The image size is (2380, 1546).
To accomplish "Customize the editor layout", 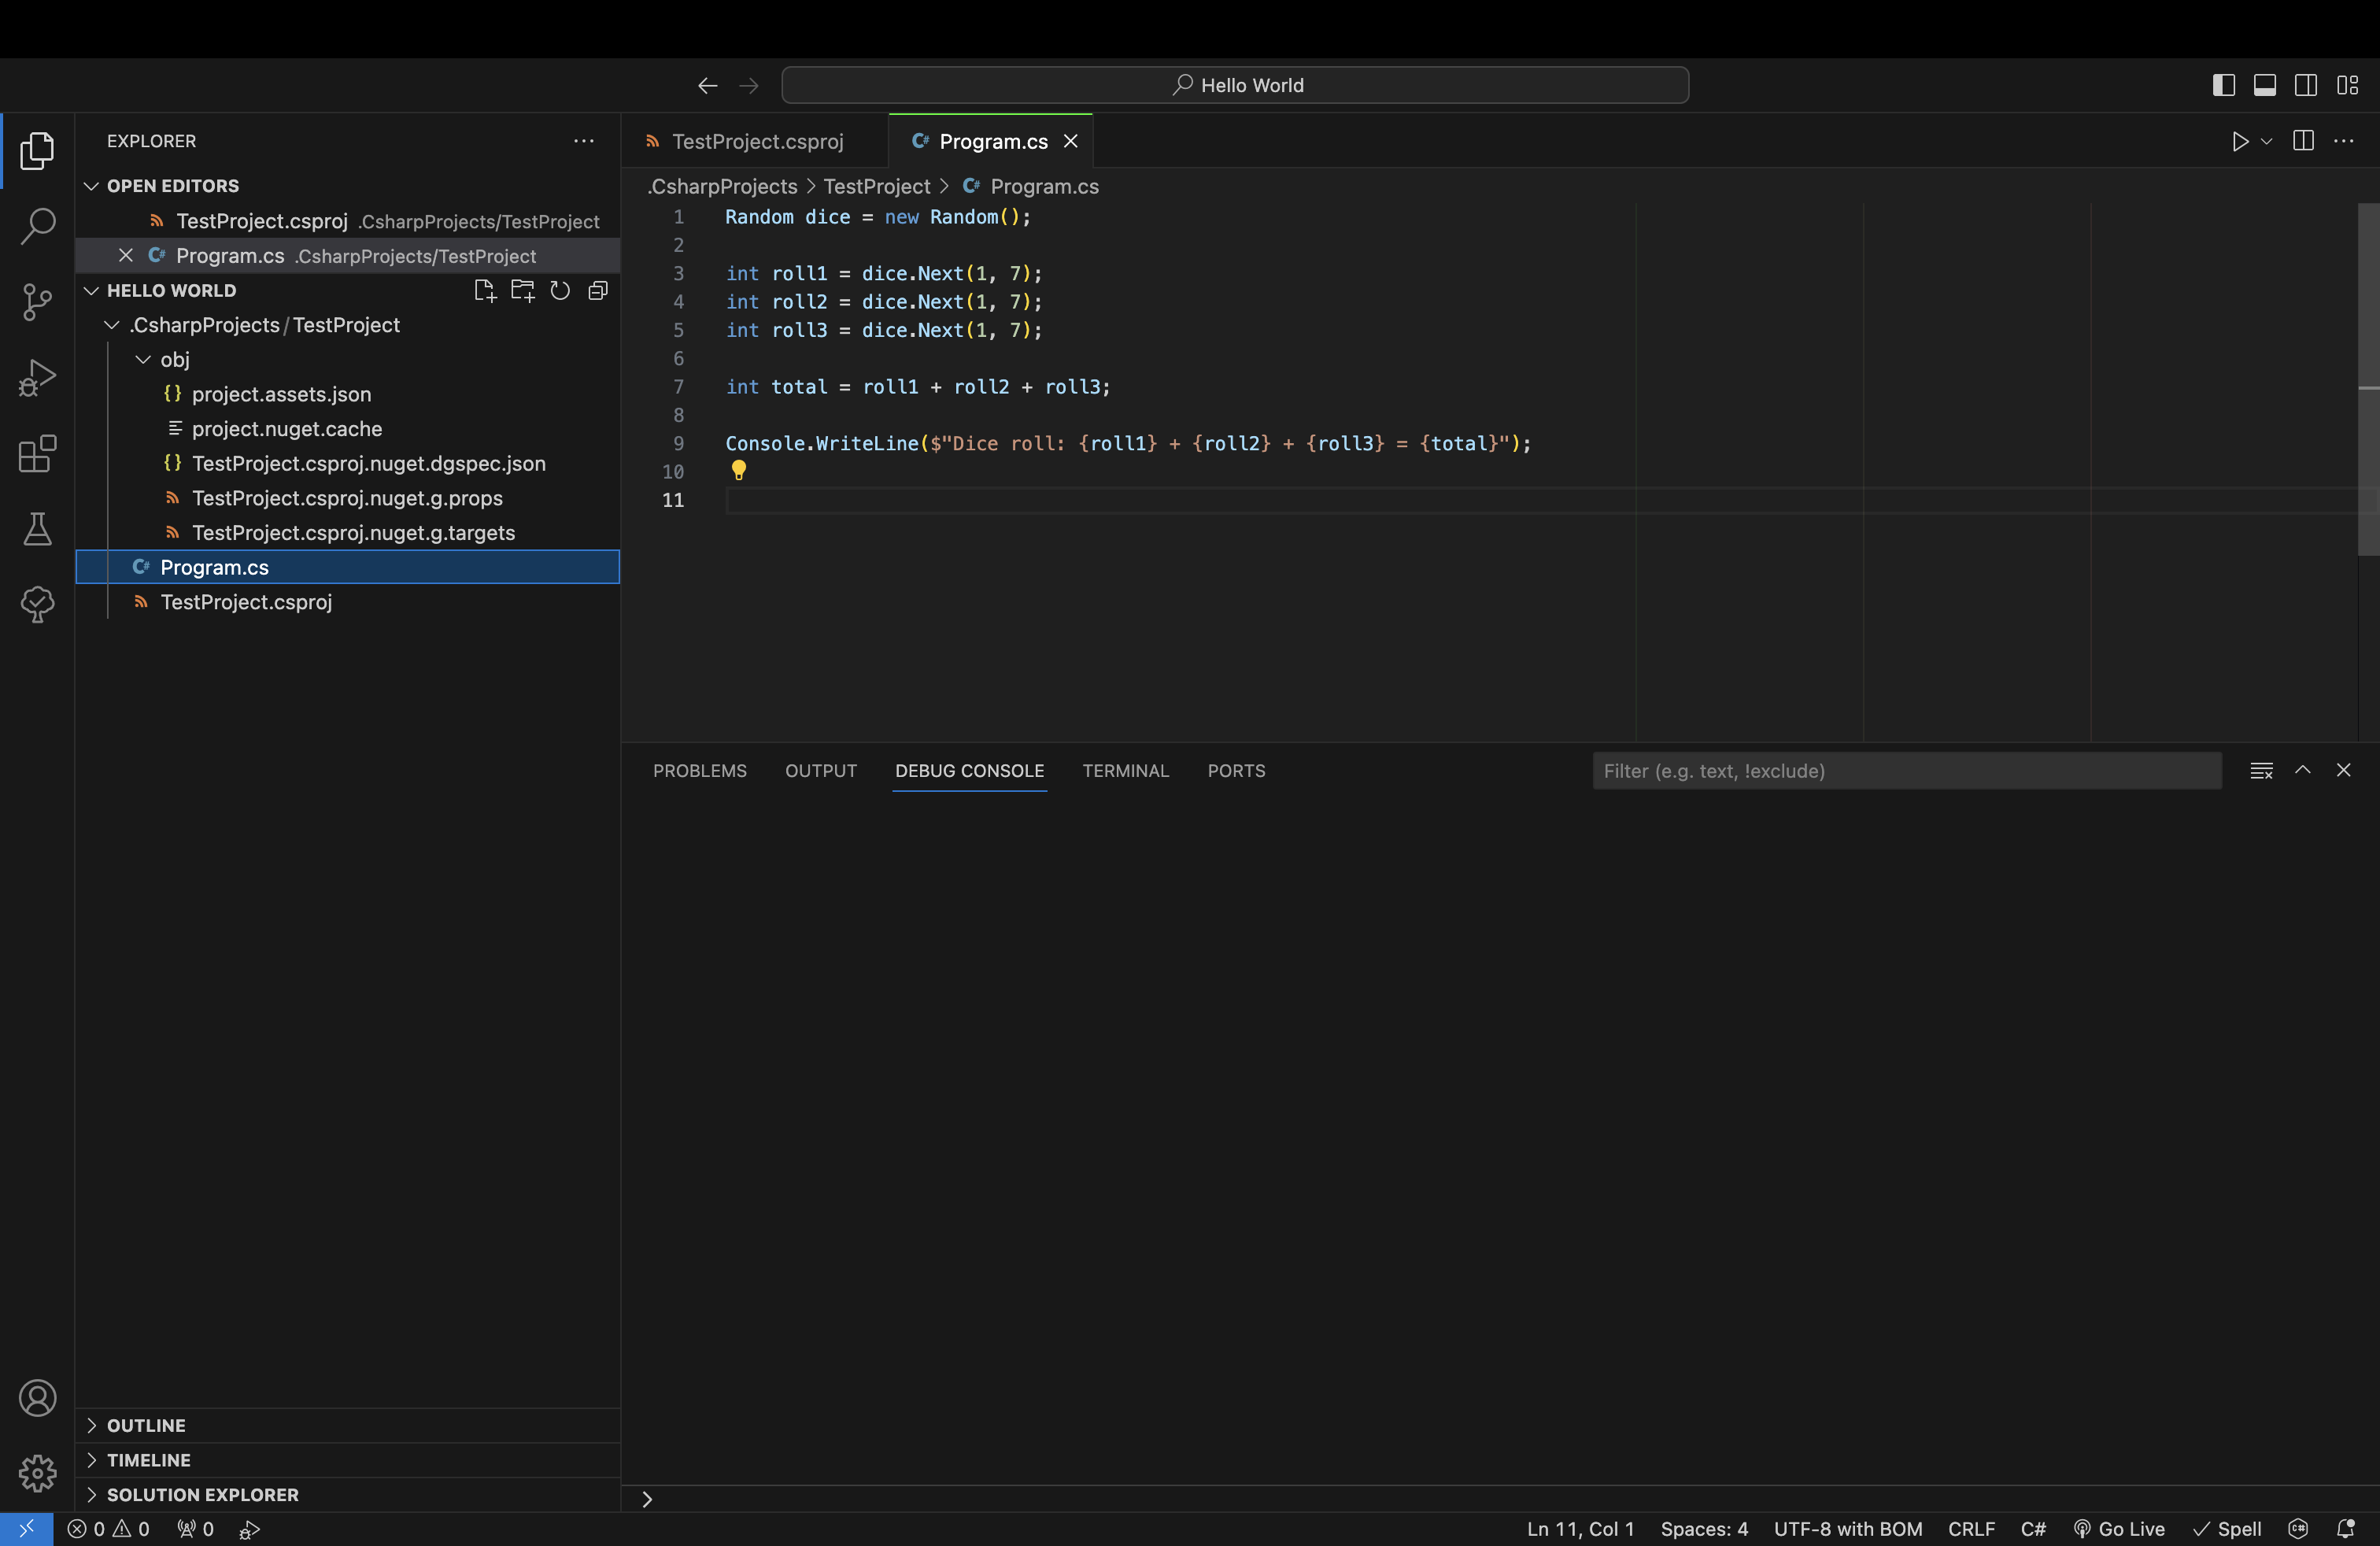I will [2347, 86].
